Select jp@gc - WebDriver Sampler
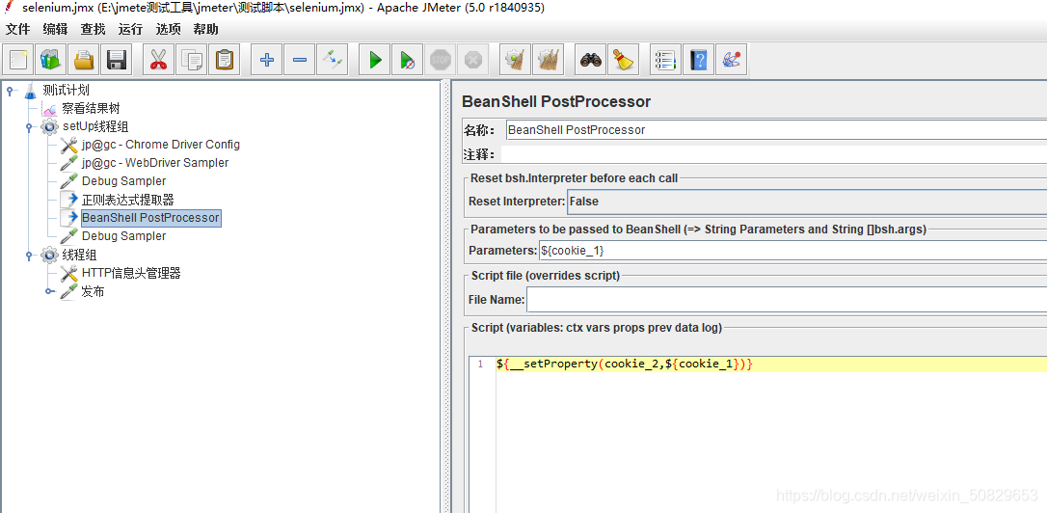The image size is (1047, 513). point(155,163)
